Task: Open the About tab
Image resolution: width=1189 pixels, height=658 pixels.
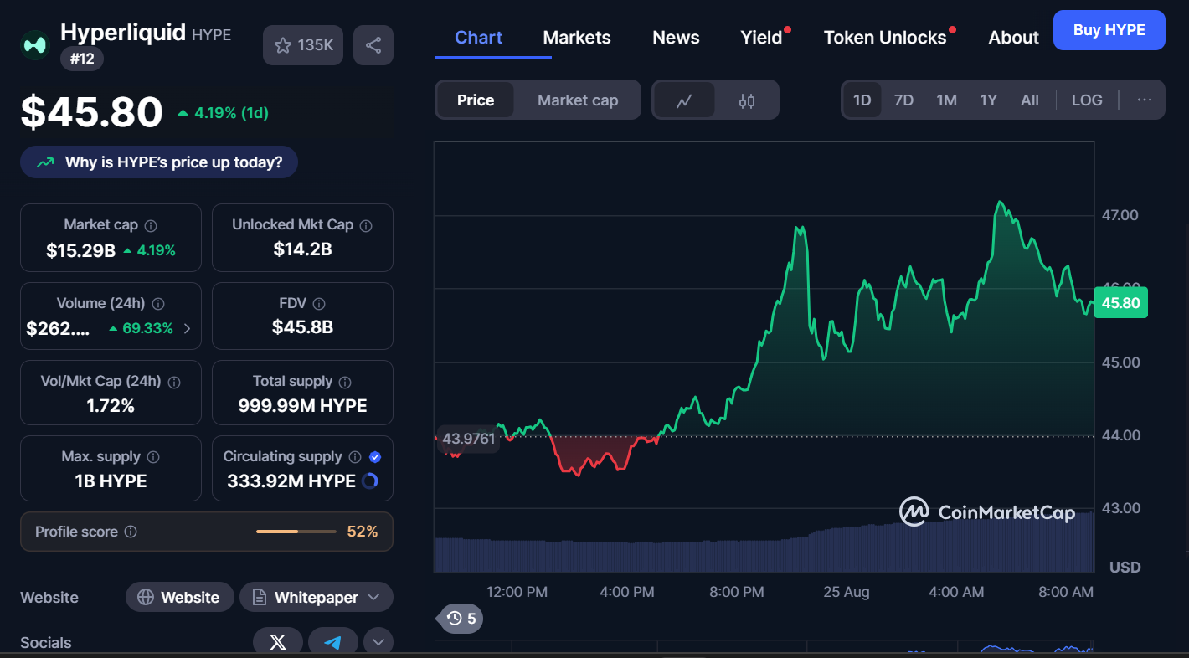Action: (1013, 38)
